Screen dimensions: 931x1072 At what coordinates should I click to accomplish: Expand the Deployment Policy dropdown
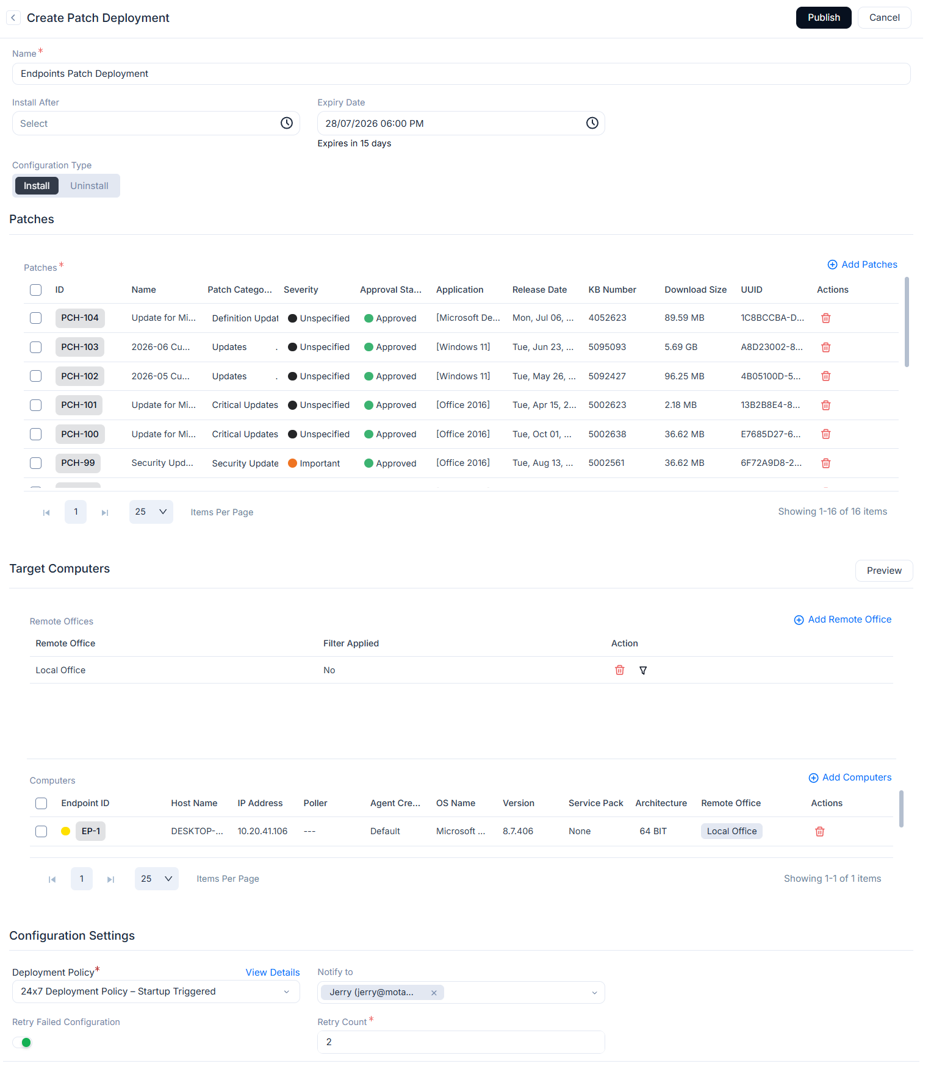(287, 992)
